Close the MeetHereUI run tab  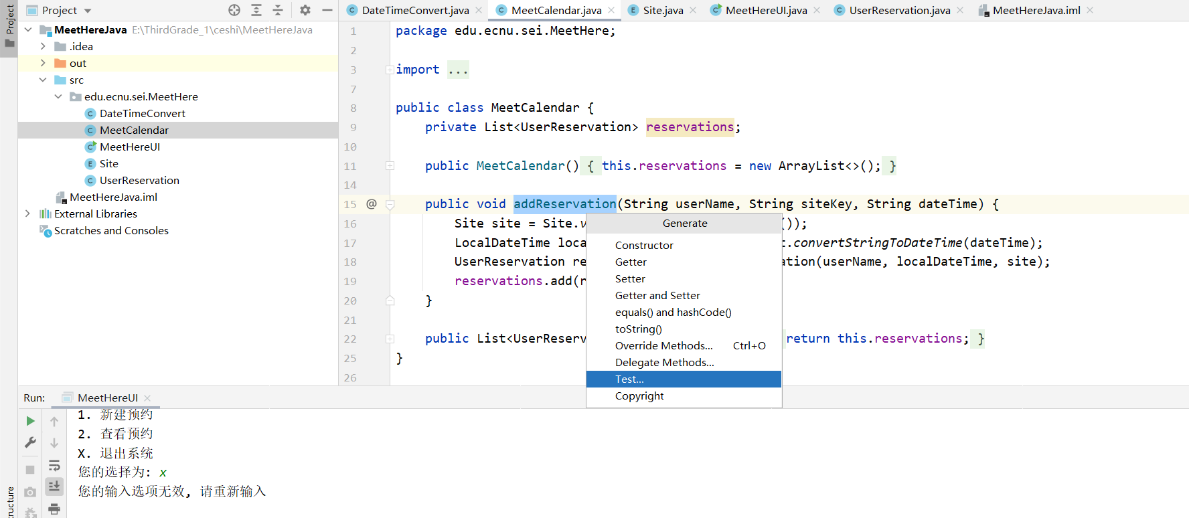147,398
